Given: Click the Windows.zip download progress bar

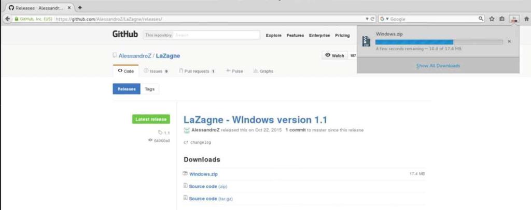Looking at the screenshot, I should click(x=439, y=42).
